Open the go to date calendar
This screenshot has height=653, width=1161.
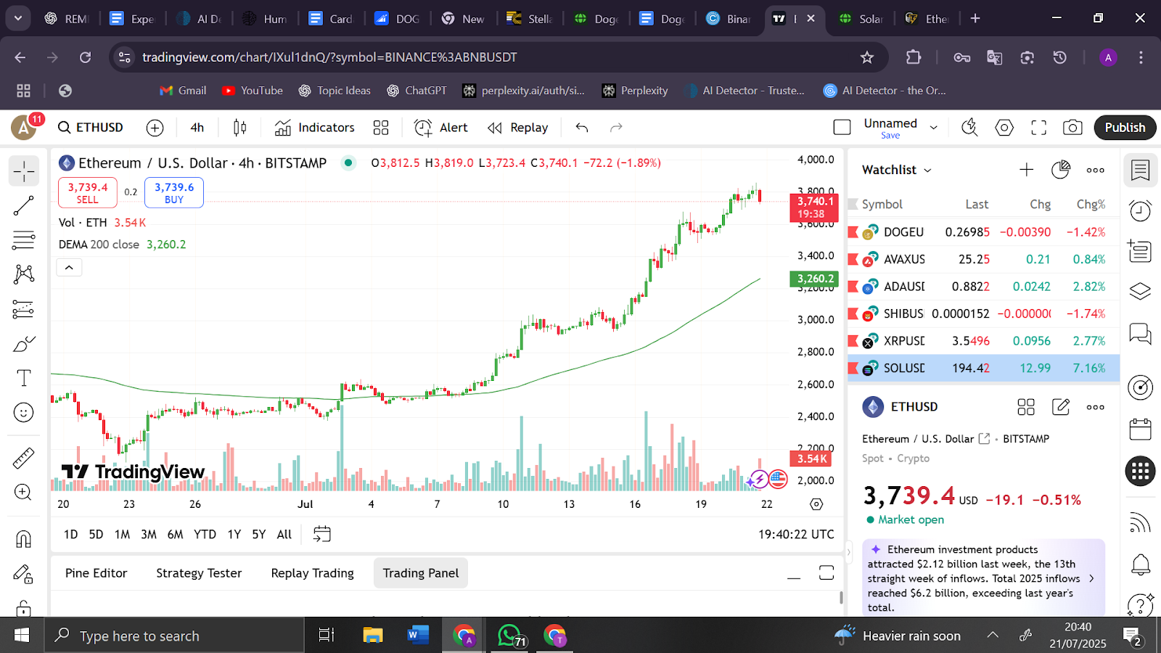321,534
